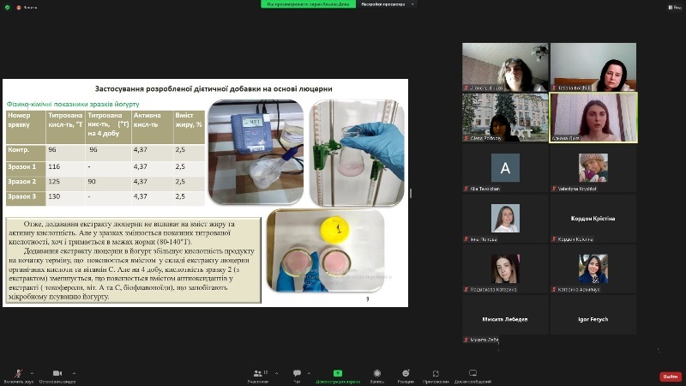
Task: Open the Chat panel
Action: (x=297, y=375)
